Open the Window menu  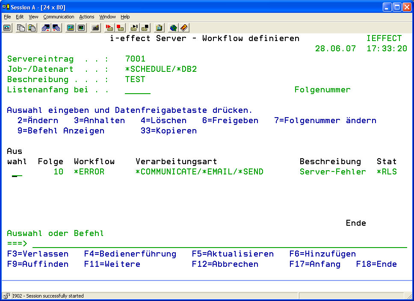(107, 17)
